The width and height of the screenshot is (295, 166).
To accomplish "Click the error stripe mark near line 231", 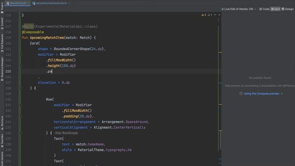I will pyautogui.click(x=220, y=105).
